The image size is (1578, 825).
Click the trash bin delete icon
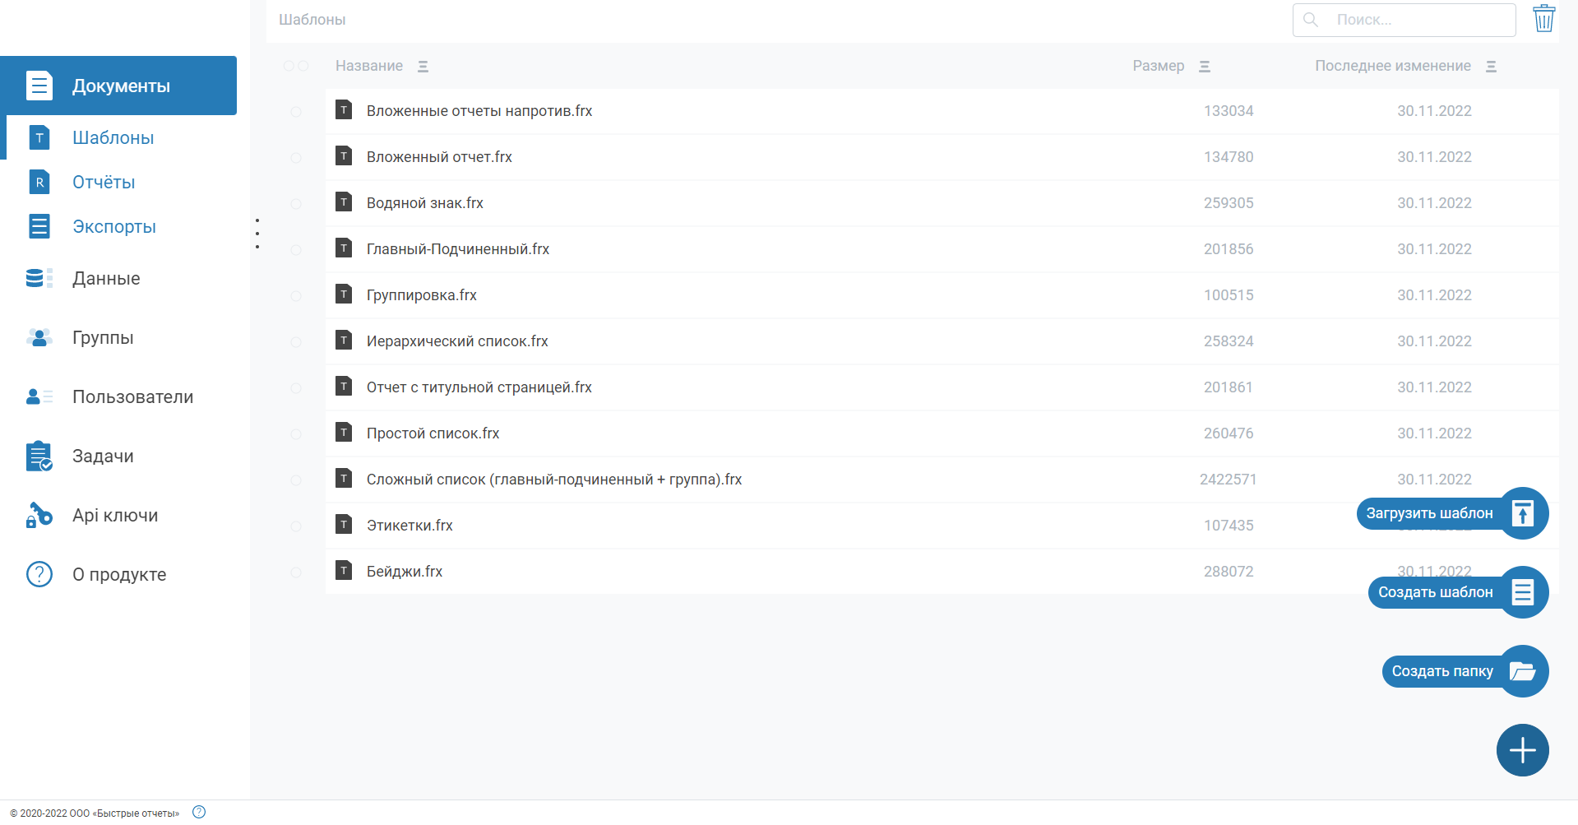click(1543, 18)
